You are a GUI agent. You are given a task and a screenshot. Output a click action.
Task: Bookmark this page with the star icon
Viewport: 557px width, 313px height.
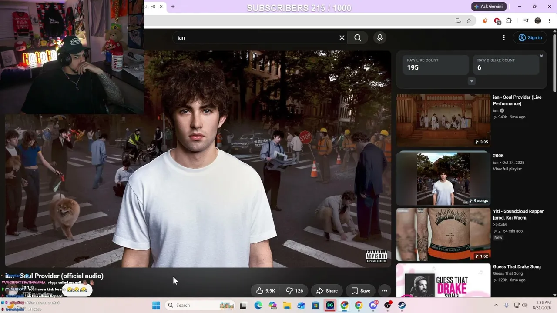tap(469, 20)
